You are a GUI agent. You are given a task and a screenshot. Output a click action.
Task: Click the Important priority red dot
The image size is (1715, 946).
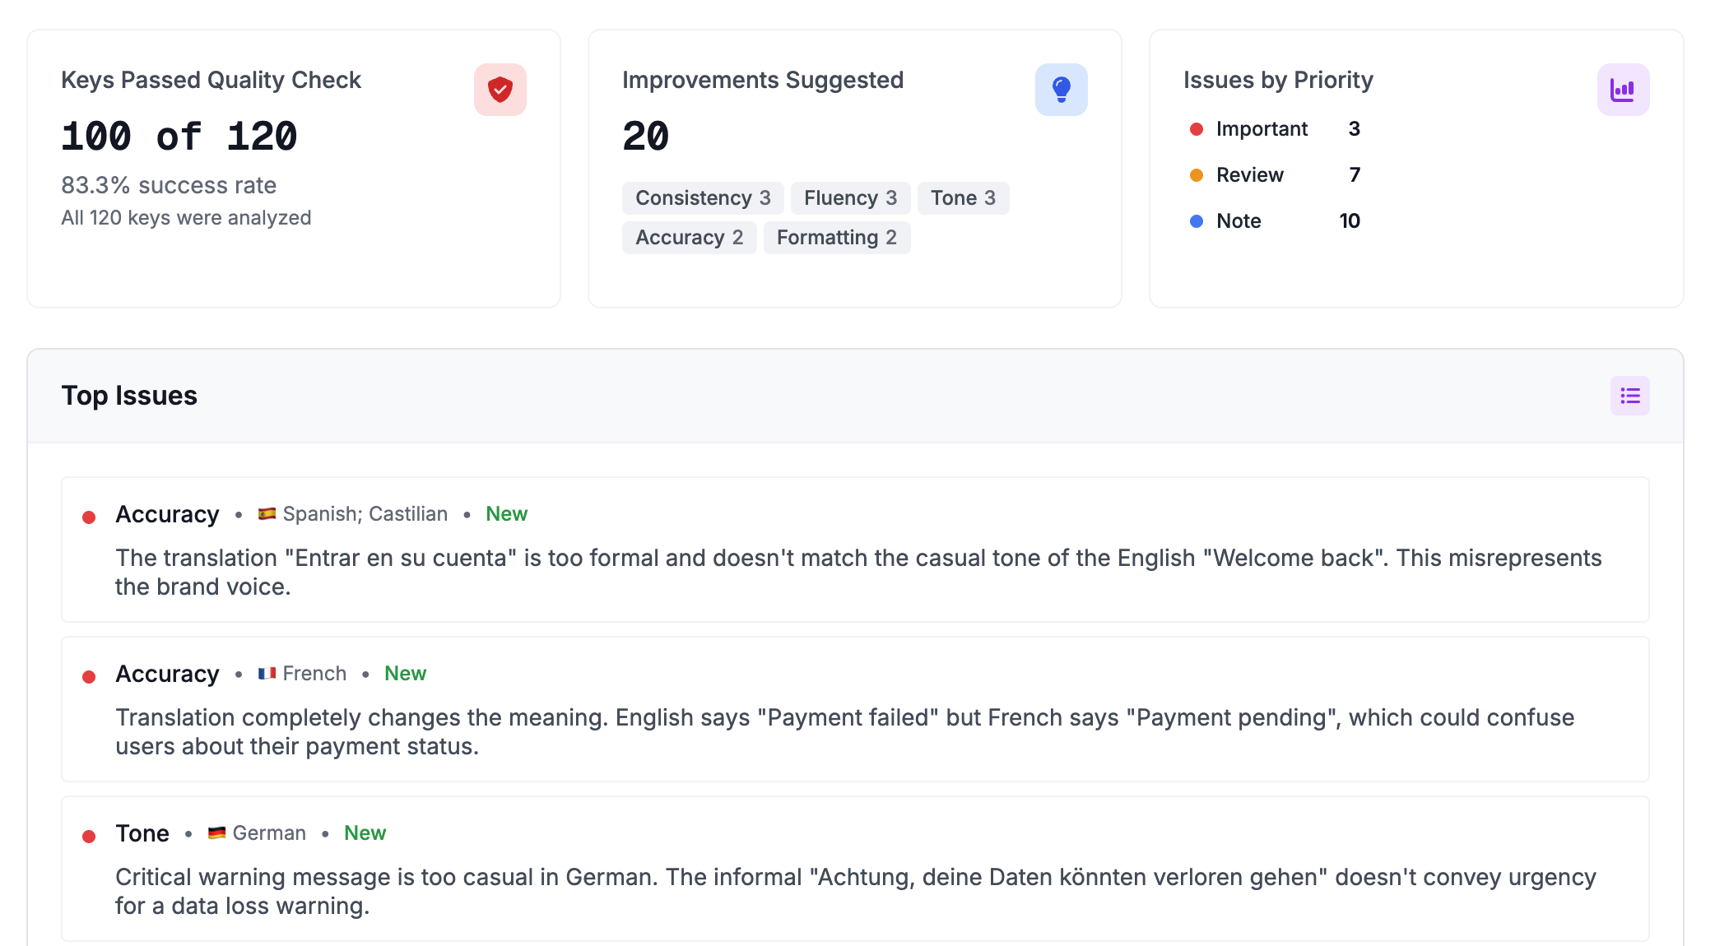pyautogui.click(x=1197, y=129)
